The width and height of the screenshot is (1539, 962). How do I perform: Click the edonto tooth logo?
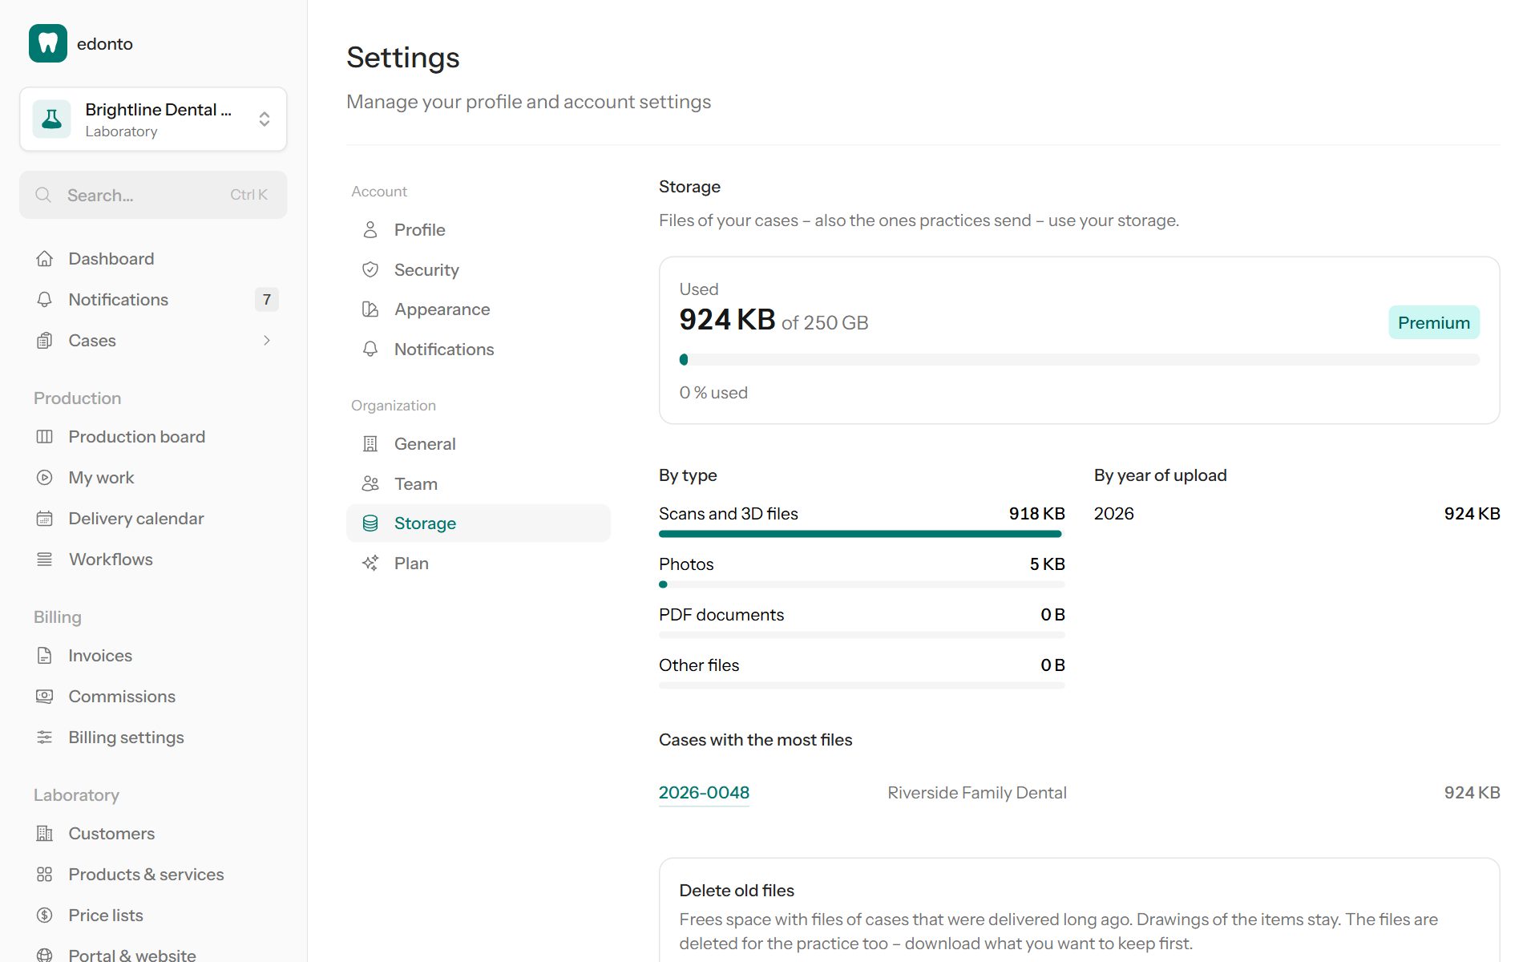click(48, 43)
